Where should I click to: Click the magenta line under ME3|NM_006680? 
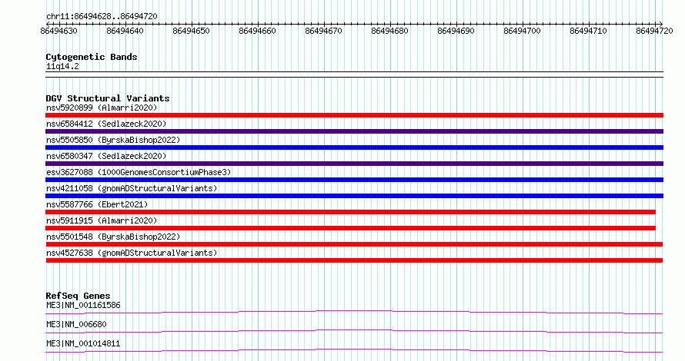(x=354, y=331)
